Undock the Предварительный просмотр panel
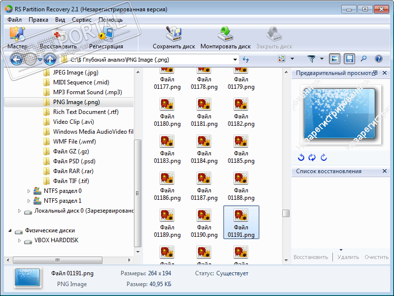This screenshot has width=394, height=296. point(375,73)
